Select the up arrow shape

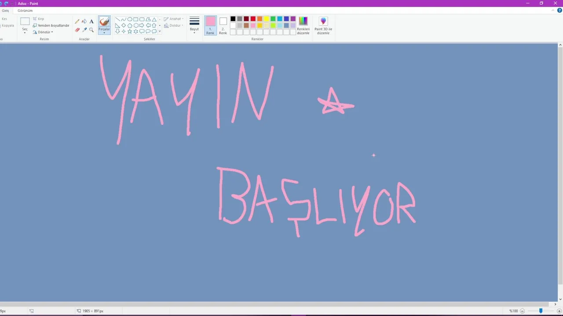click(x=154, y=25)
